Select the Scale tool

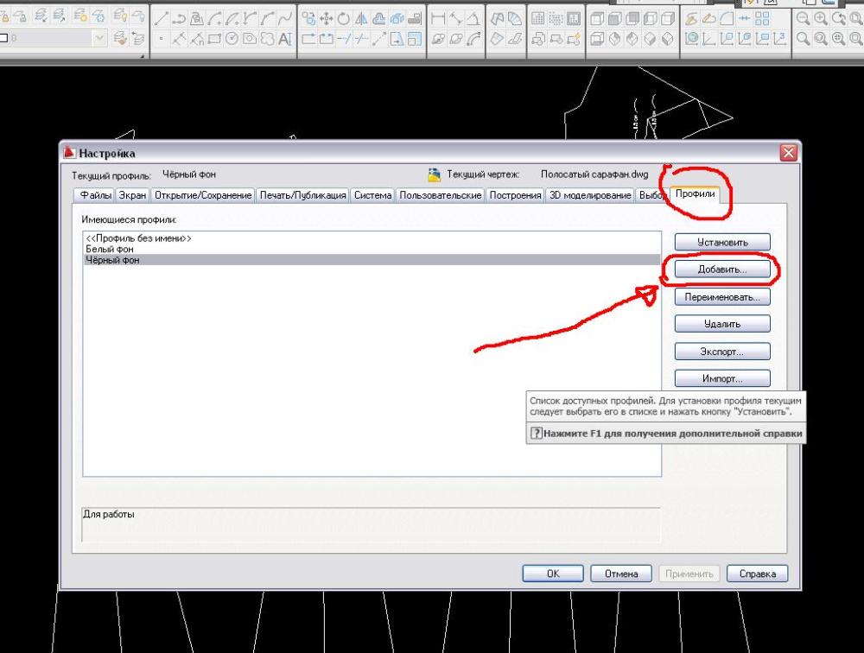pyautogui.click(x=415, y=39)
